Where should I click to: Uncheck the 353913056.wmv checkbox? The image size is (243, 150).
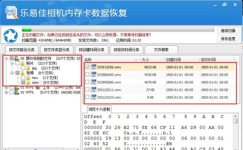pyautogui.click(x=87, y=67)
